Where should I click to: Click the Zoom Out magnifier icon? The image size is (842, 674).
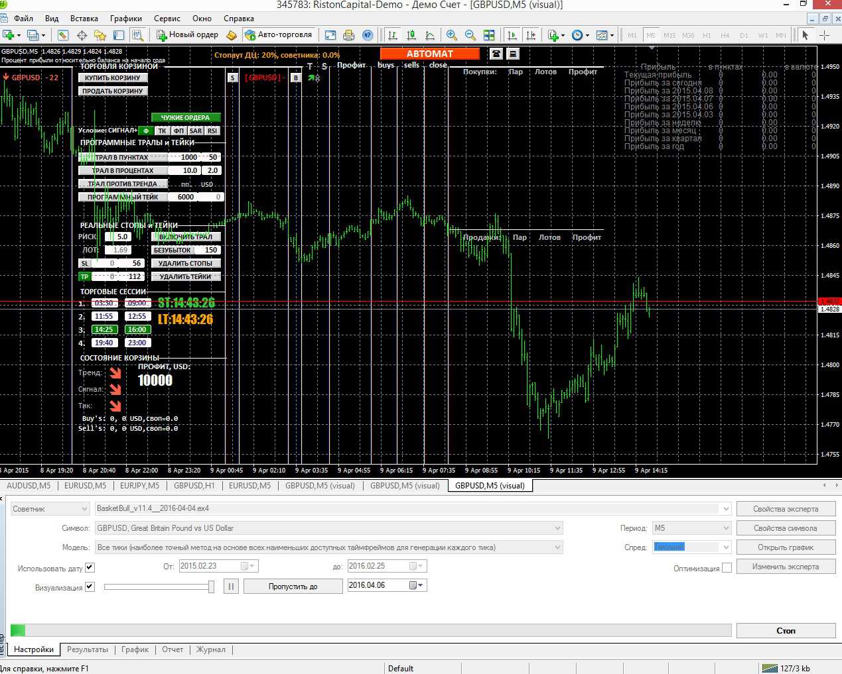point(470,35)
